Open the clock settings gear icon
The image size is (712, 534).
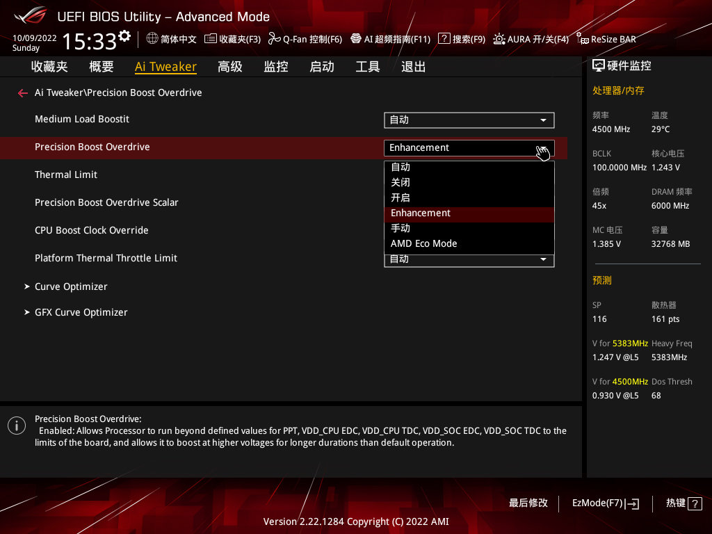(124, 36)
